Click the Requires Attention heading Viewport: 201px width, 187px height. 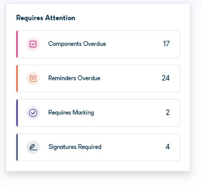tap(46, 18)
